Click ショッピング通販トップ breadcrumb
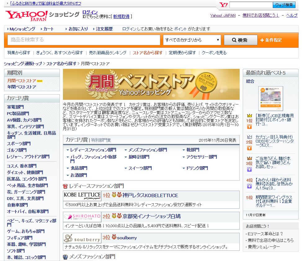The width and height of the screenshot is (302, 261). tap(23, 64)
